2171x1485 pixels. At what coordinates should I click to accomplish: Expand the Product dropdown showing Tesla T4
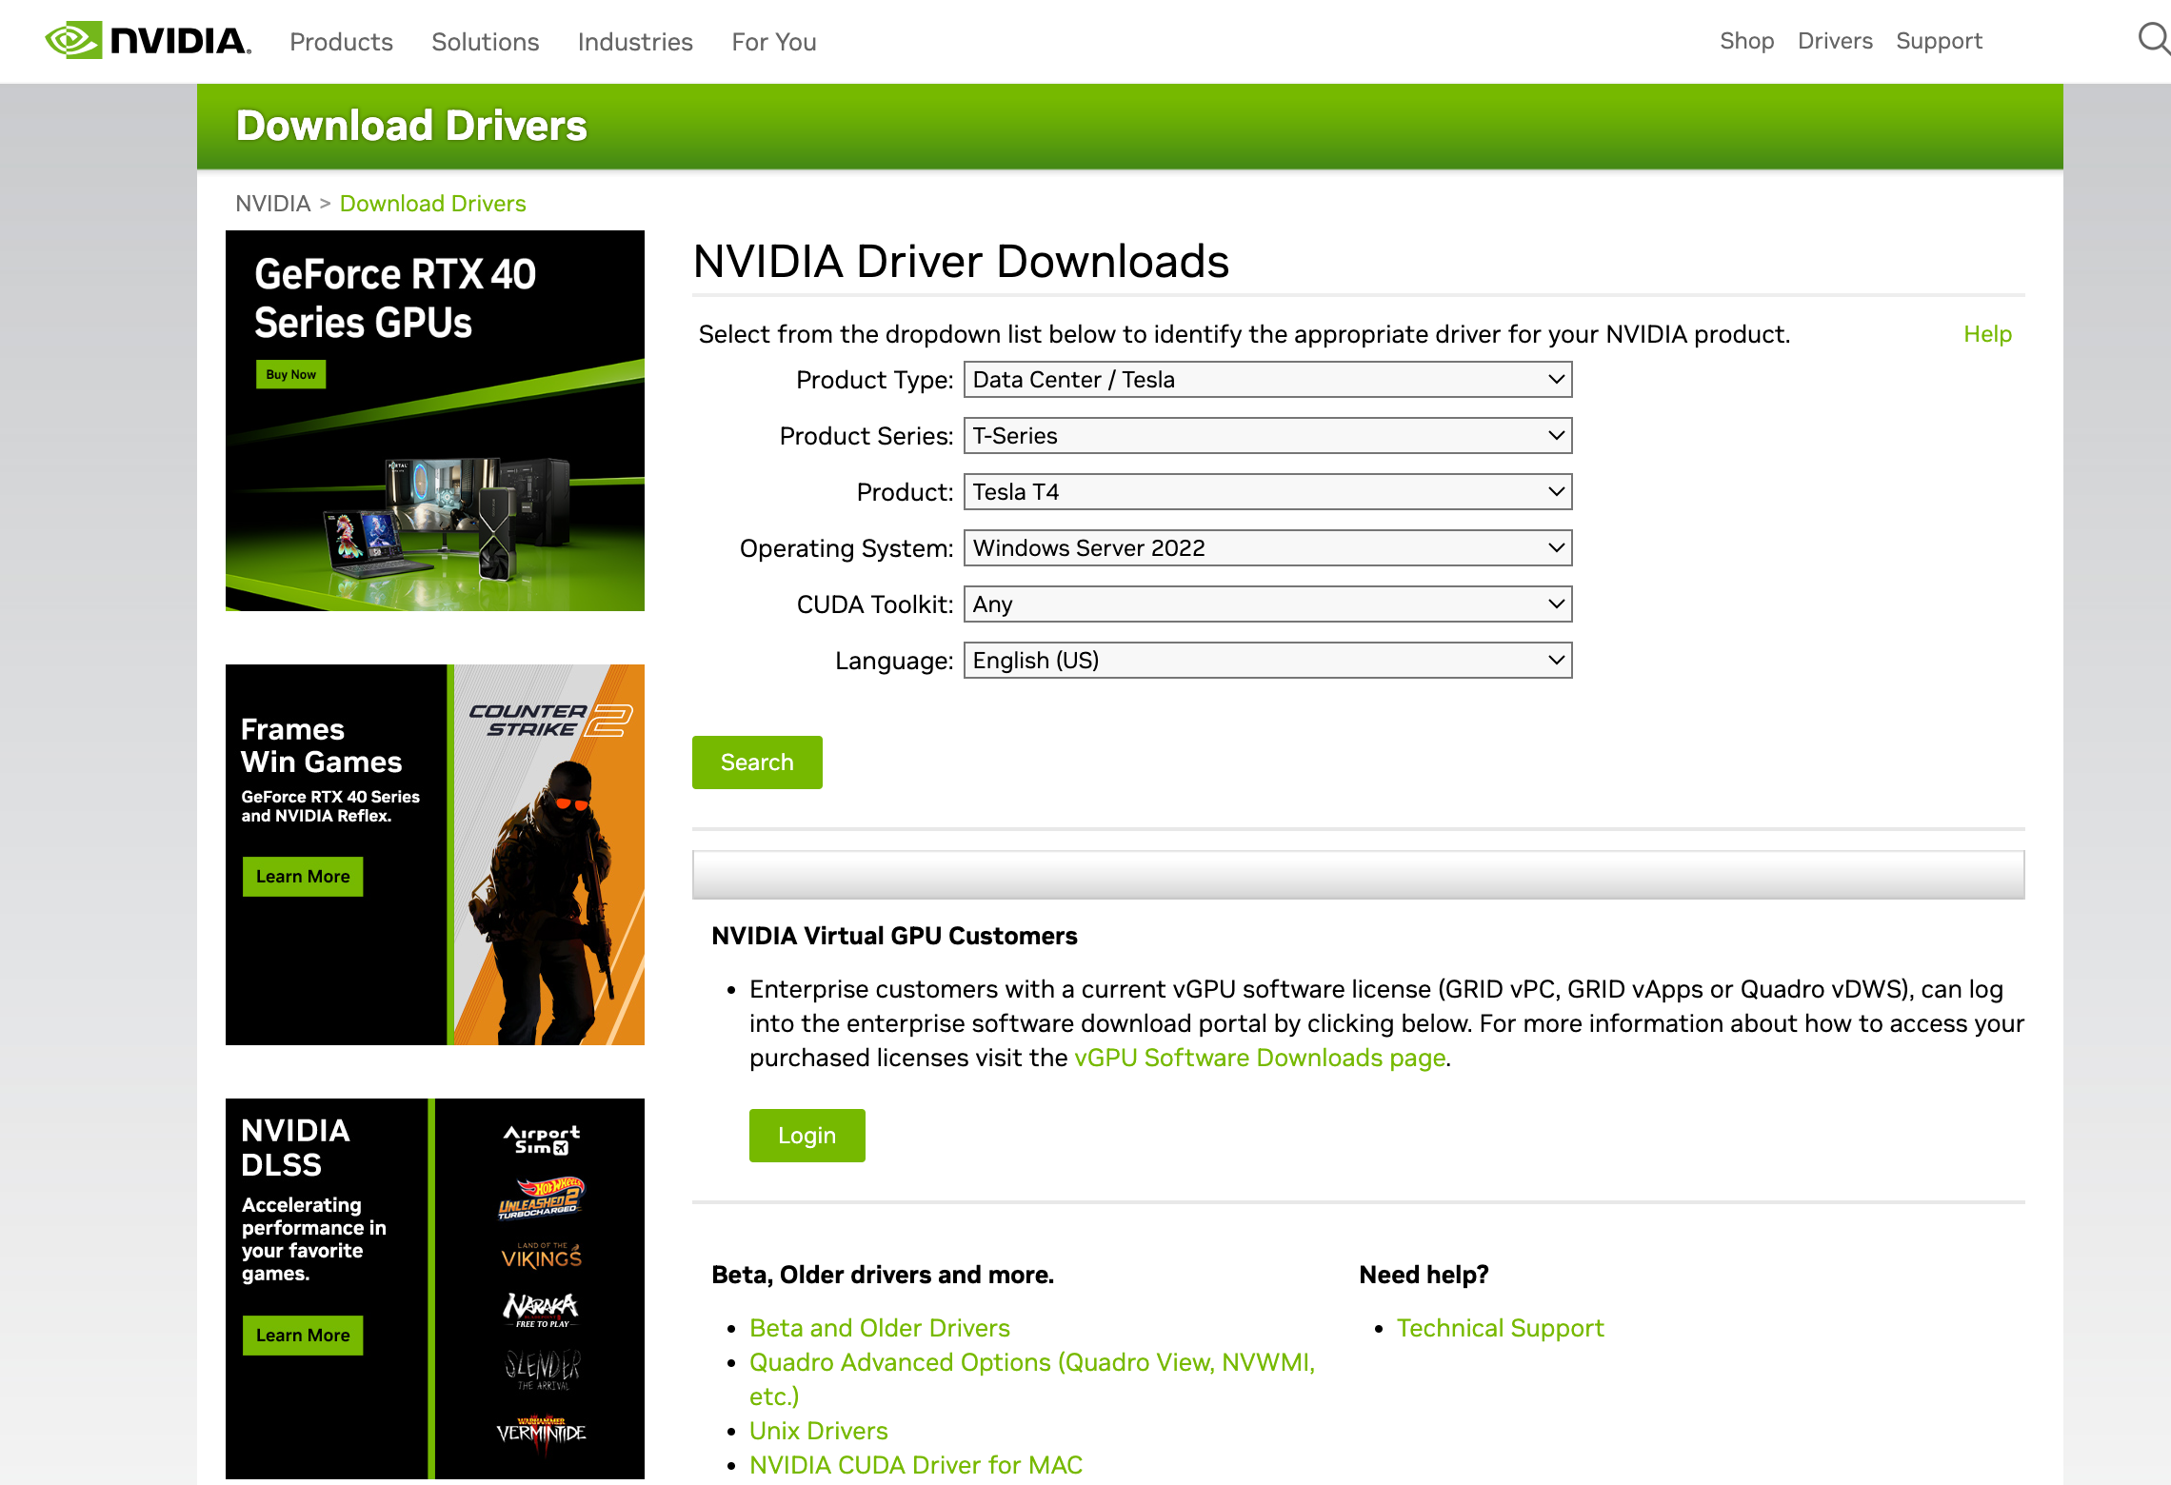[x=1267, y=492]
